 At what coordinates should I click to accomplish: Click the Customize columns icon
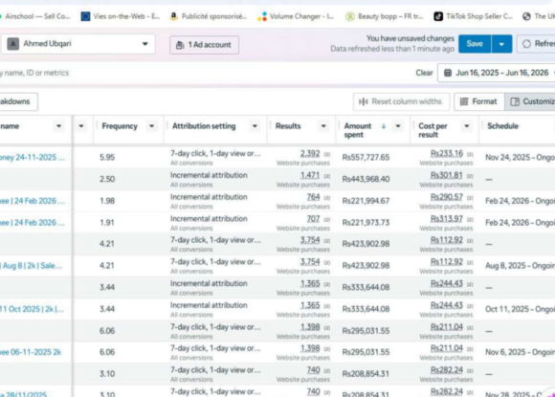pos(515,102)
